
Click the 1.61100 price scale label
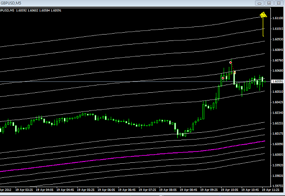278,18
